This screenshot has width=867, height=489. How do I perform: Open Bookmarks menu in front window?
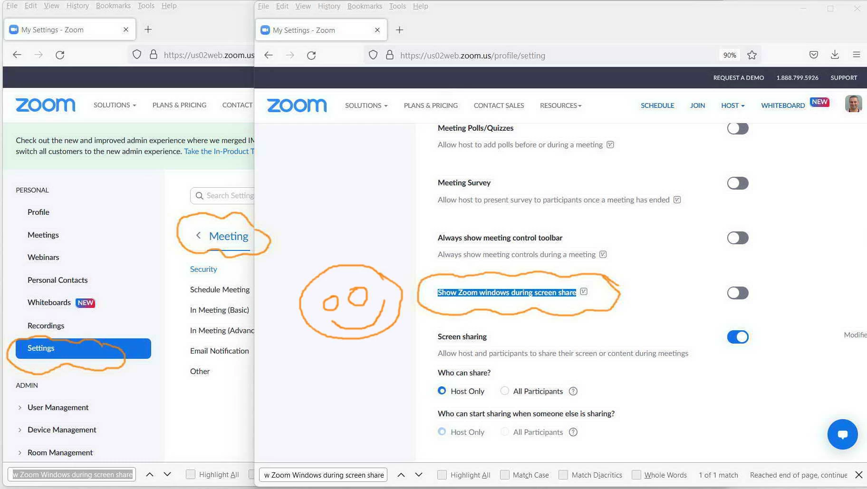point(365,6)
